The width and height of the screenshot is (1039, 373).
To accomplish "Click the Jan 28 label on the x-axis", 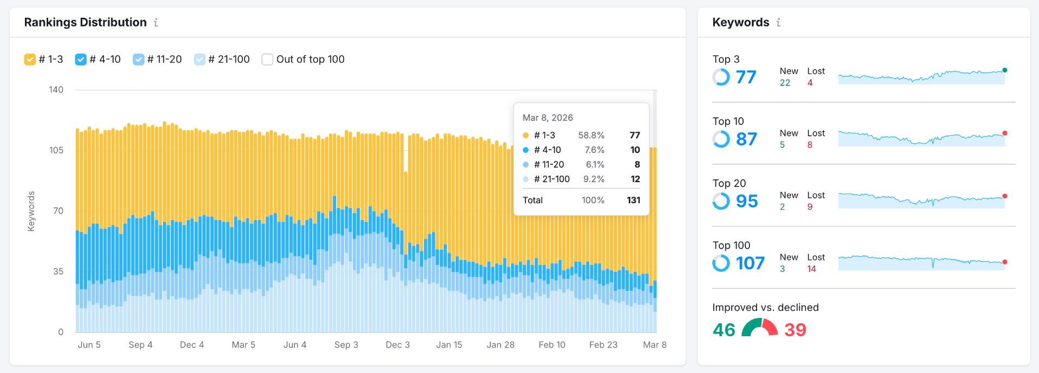I will click(501, 345).
